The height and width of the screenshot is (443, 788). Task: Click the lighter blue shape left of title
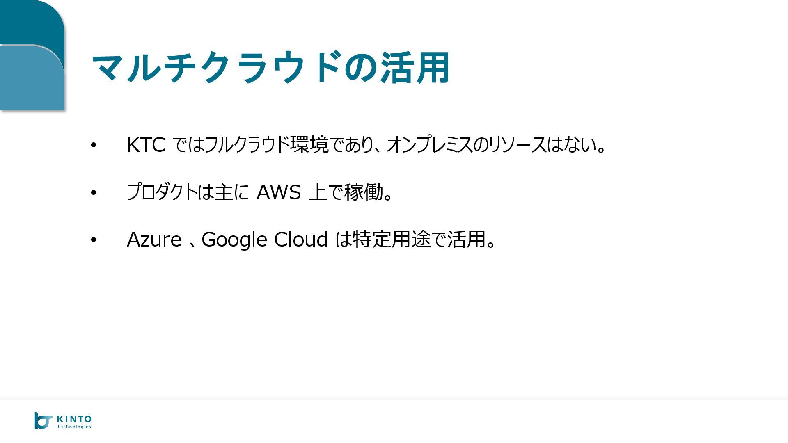click(31, 78)
